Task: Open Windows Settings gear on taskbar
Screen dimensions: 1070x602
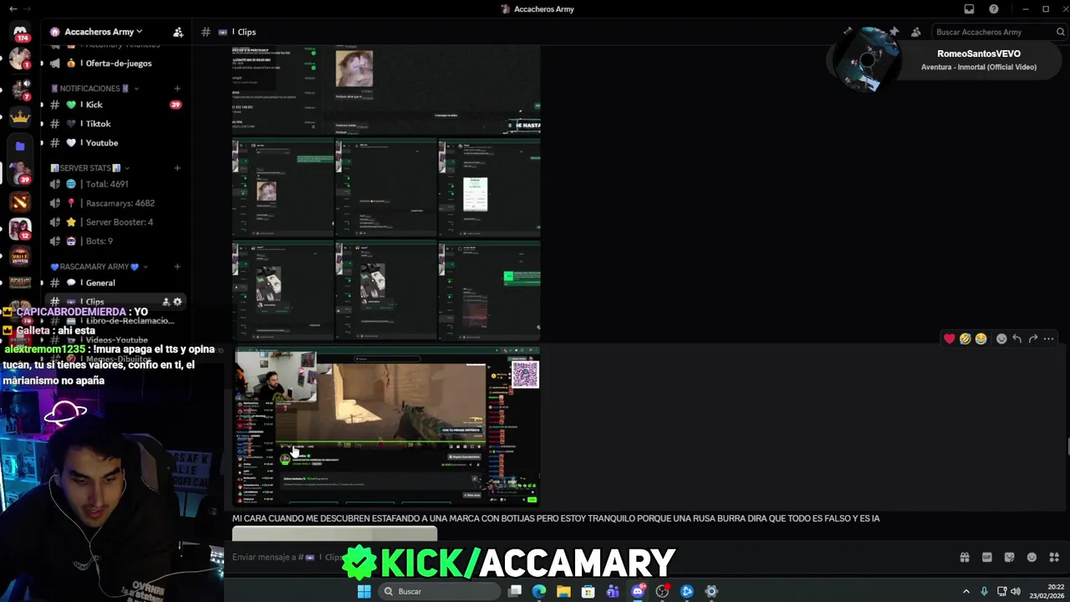Action: tap(711, 591)
